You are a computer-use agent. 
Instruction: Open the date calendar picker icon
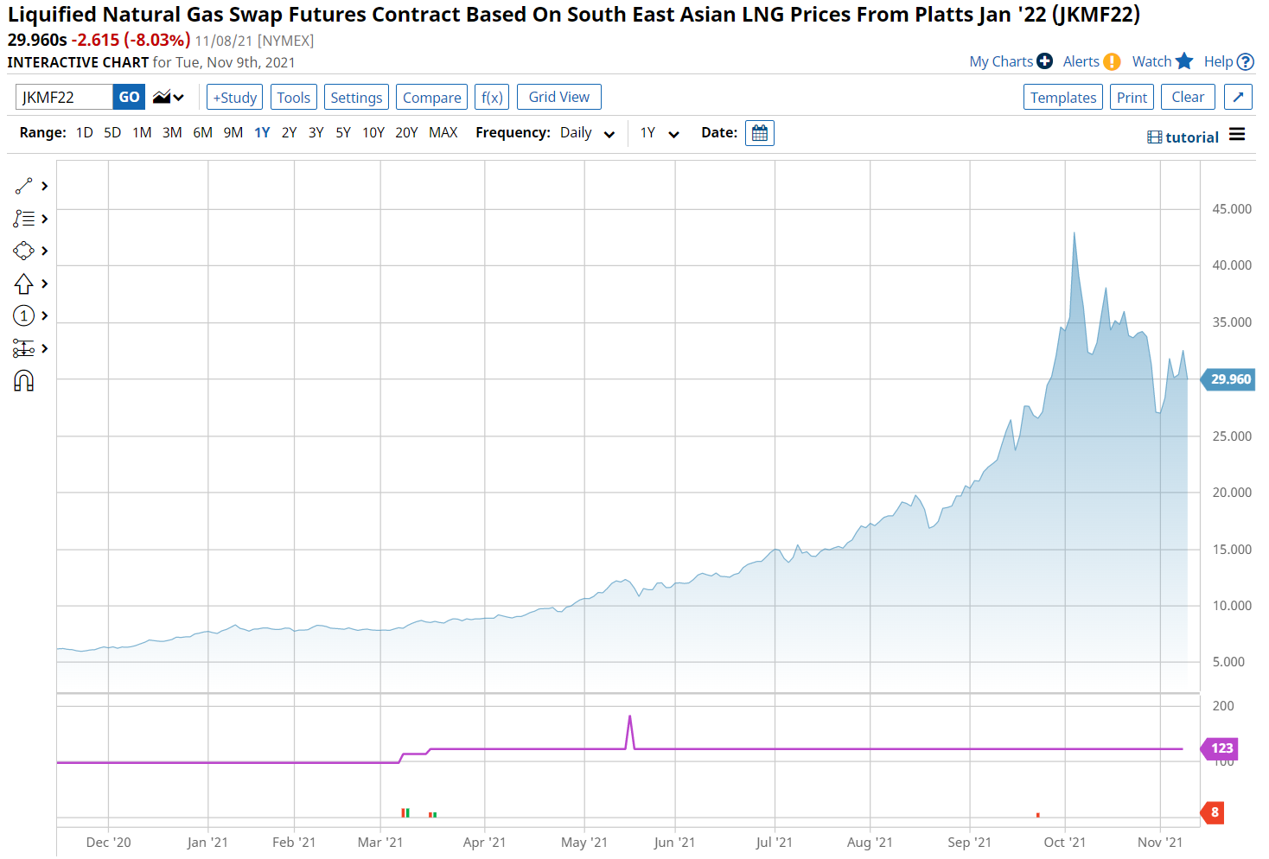tap(759, 133)
